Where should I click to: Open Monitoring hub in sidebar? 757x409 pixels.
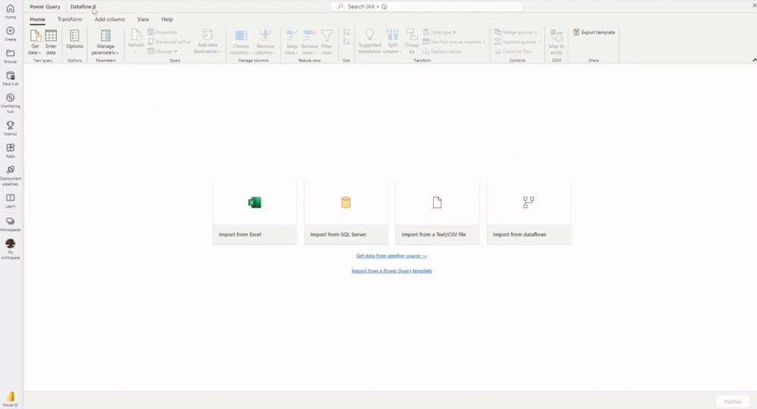coord(10,103)
